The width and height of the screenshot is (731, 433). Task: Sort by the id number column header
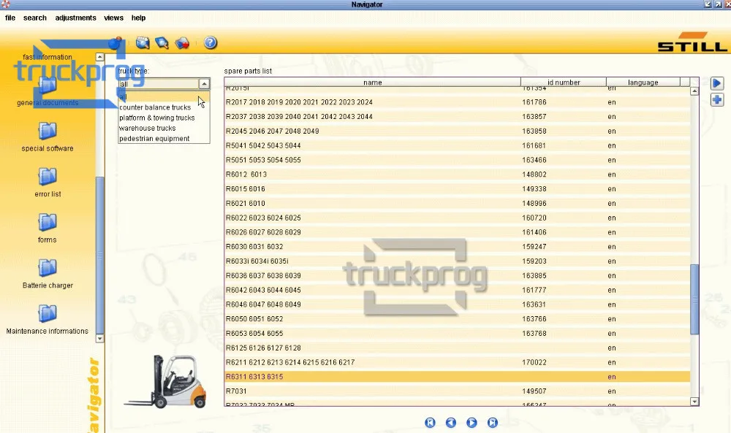coord(563,83)
